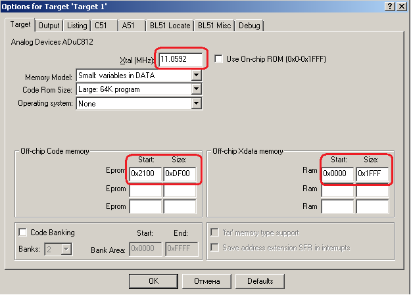Open the C51 tab
The image size is (411, 295).
pyautogui.click(x=105, y=26)
